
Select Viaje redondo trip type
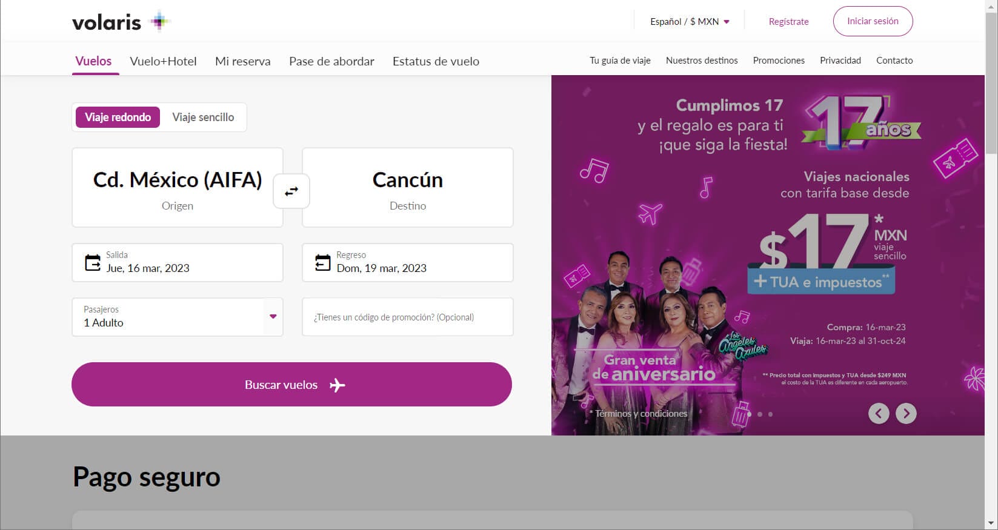(118, 117)
